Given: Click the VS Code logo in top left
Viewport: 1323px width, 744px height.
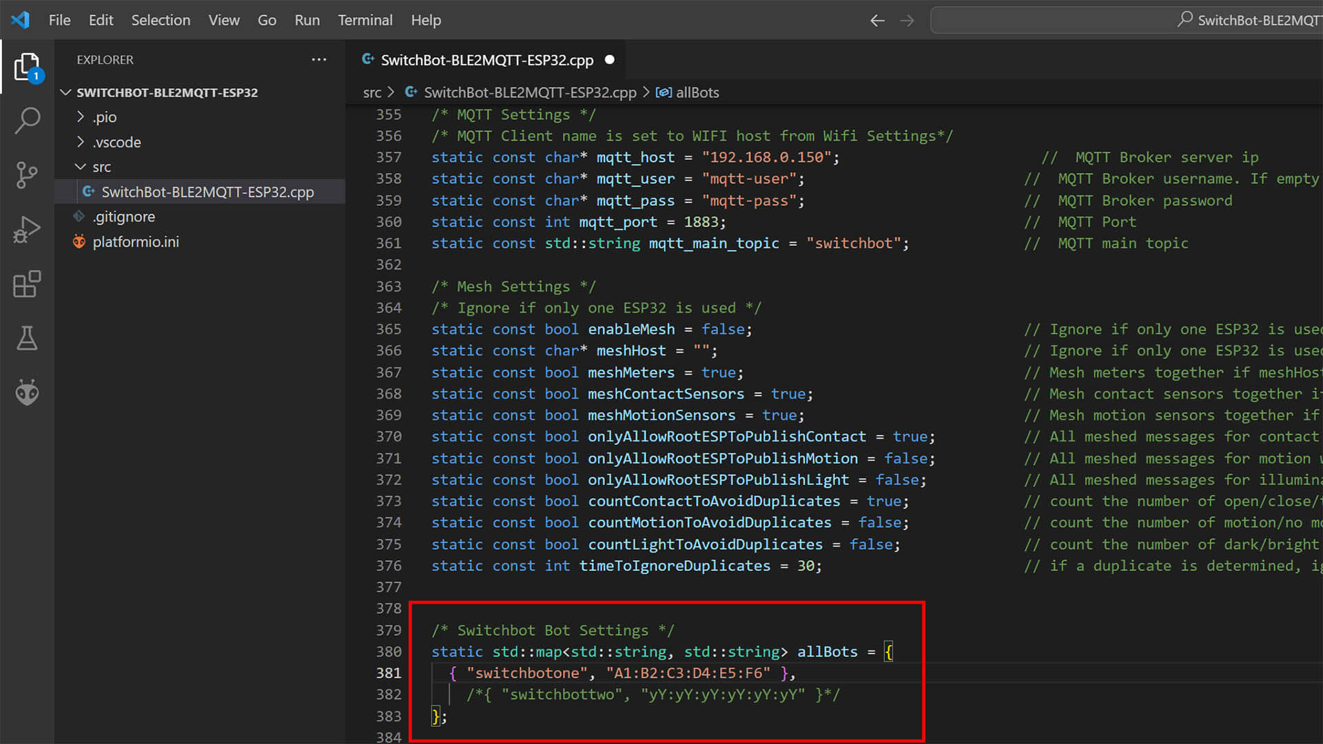Looking at the screenshot, I should 21,19.
